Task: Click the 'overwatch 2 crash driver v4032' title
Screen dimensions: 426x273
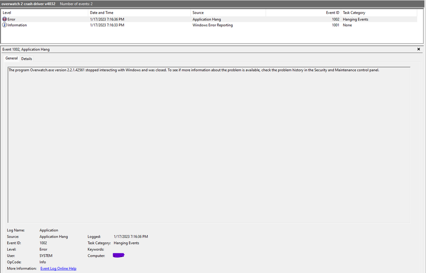Action: pos(29,4)
